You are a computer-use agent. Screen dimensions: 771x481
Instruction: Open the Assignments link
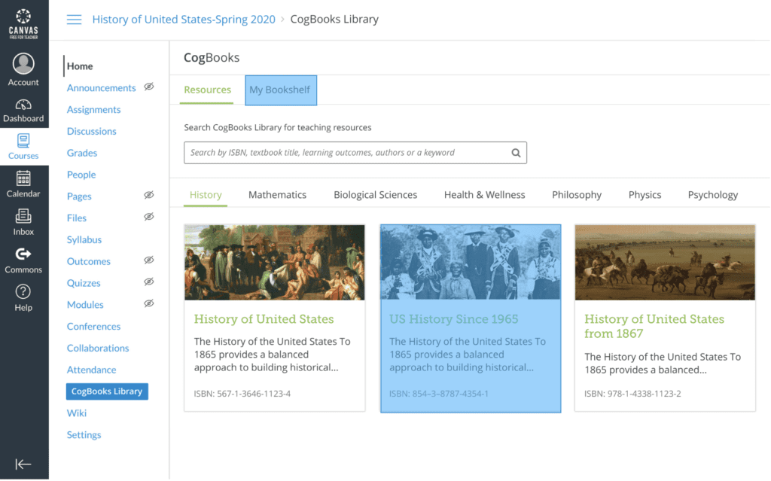click(x=93, y=109)
